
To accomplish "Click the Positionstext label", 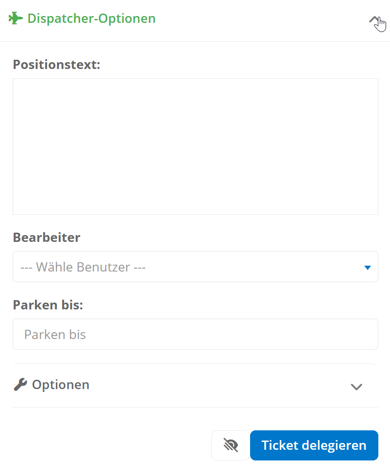I will pyautogui.click(x=56, y=64).
